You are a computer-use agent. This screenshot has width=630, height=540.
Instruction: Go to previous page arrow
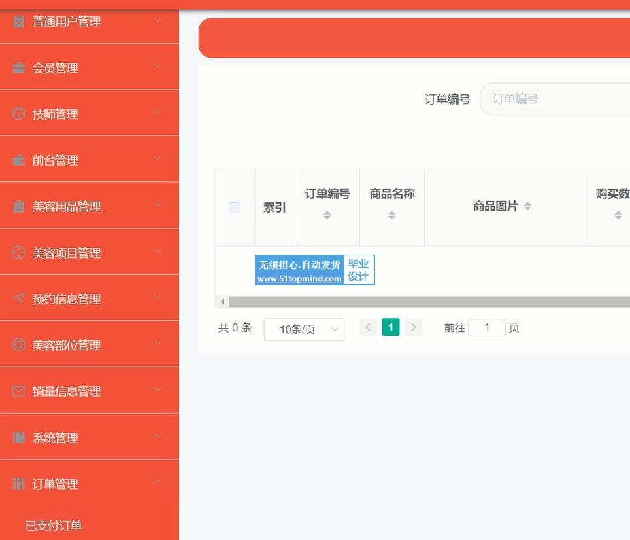[368, 327]
